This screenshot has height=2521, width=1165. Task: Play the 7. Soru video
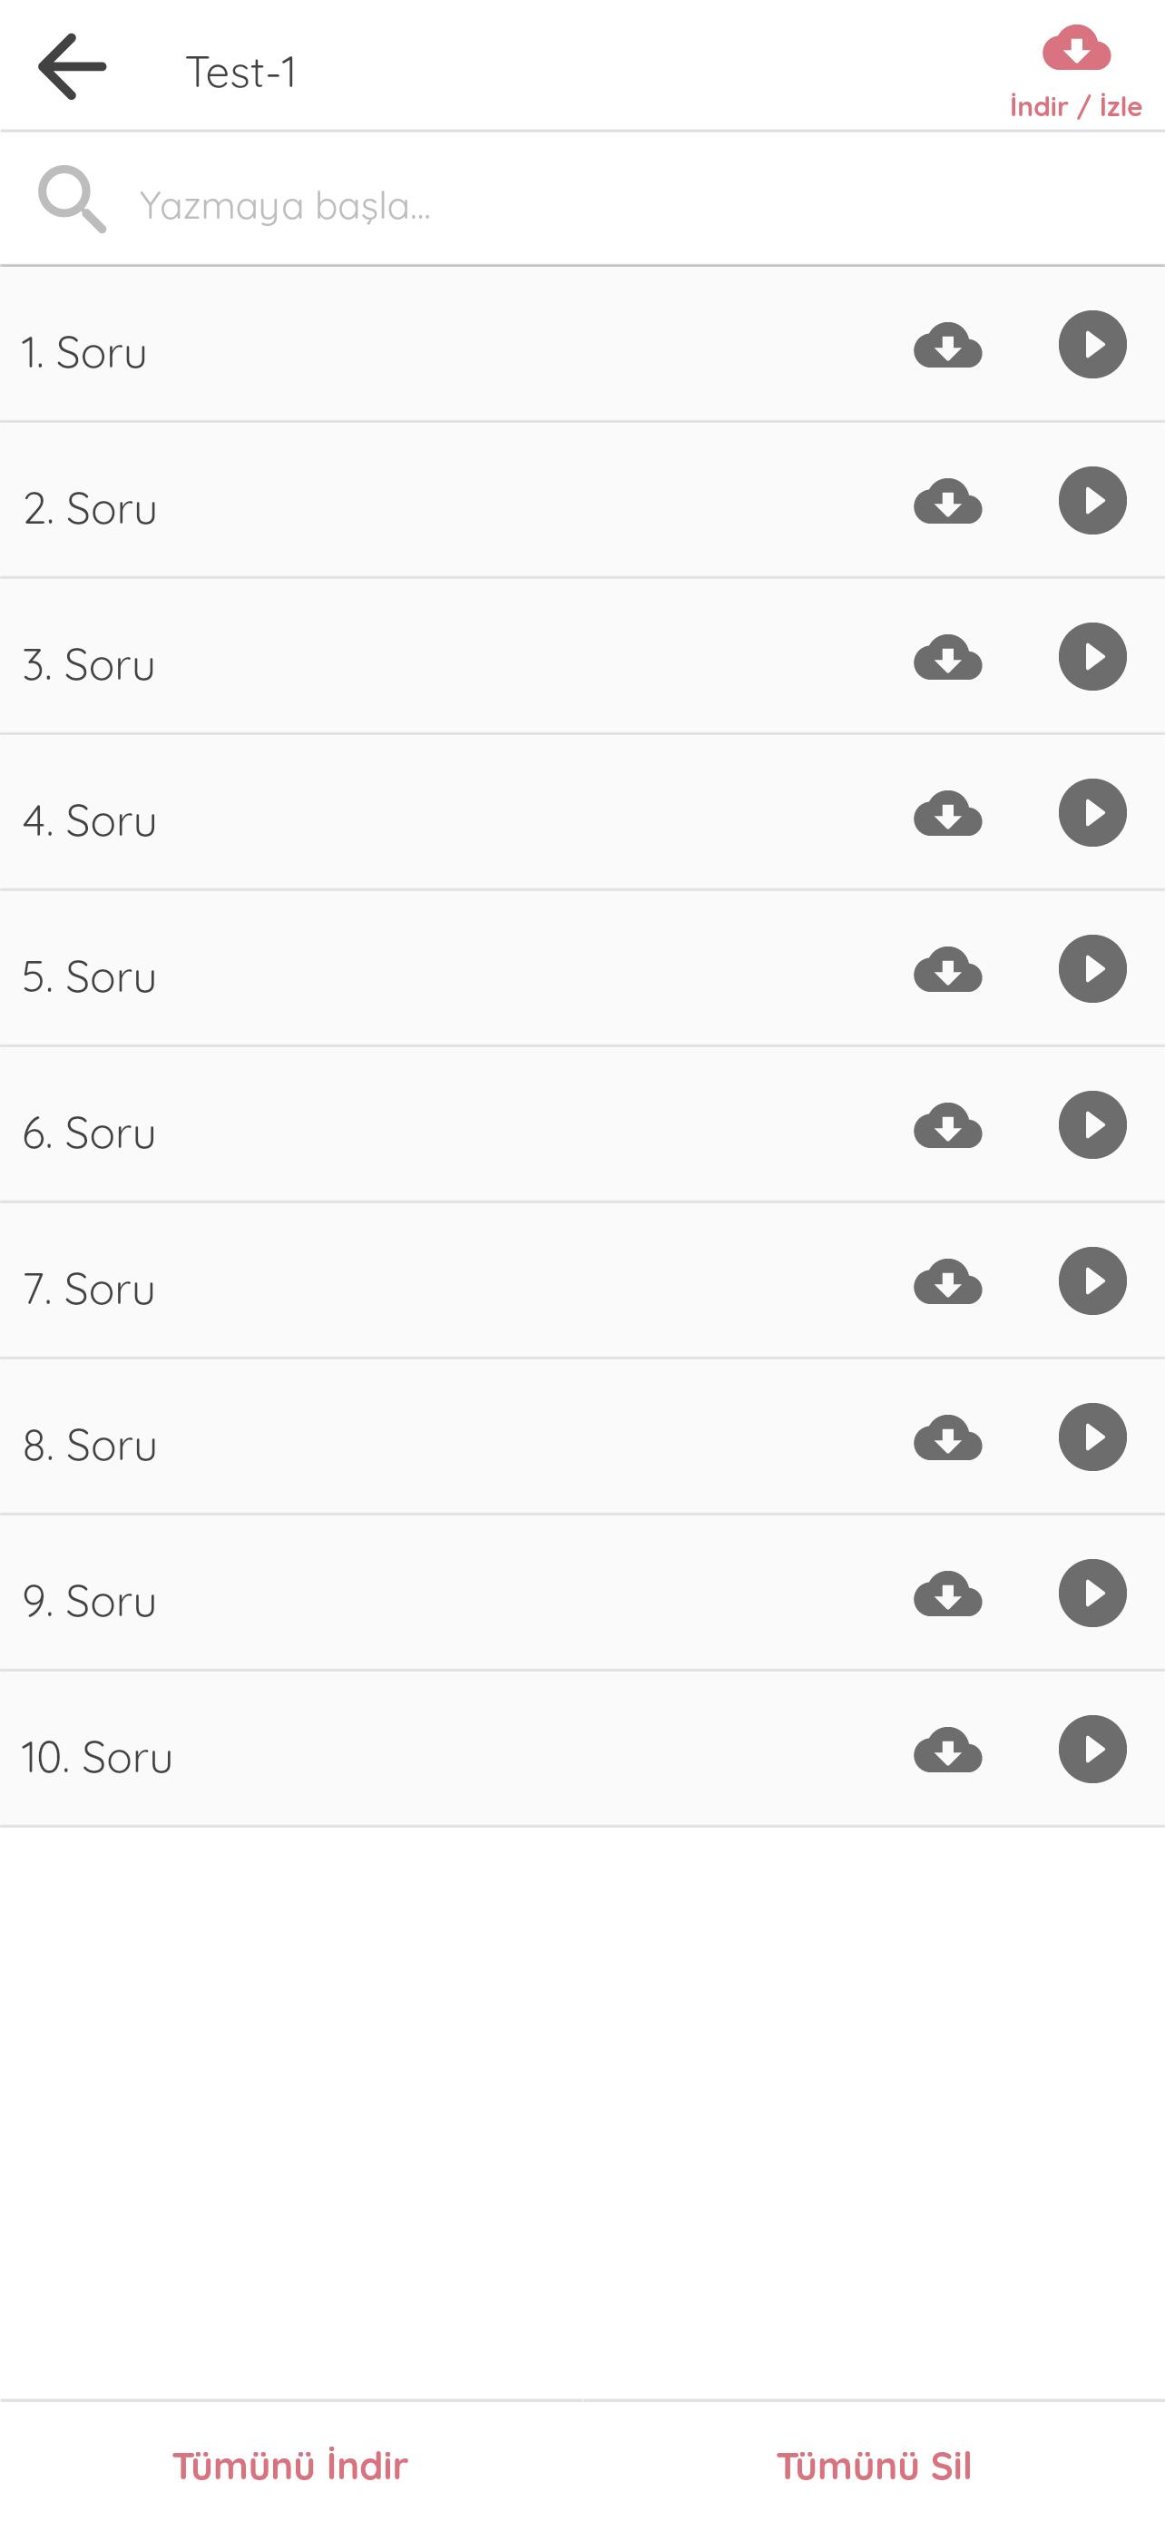tap(1092, 1281)
